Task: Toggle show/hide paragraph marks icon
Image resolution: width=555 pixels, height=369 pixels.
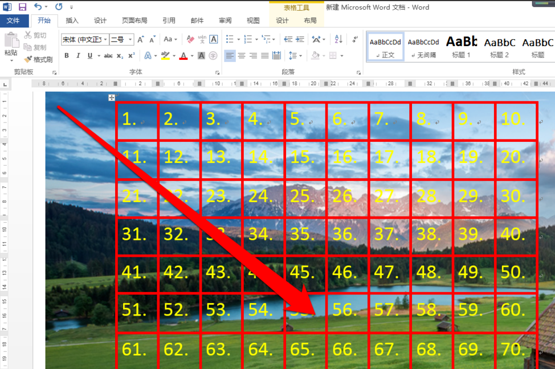Action: (x=354, y=39)
